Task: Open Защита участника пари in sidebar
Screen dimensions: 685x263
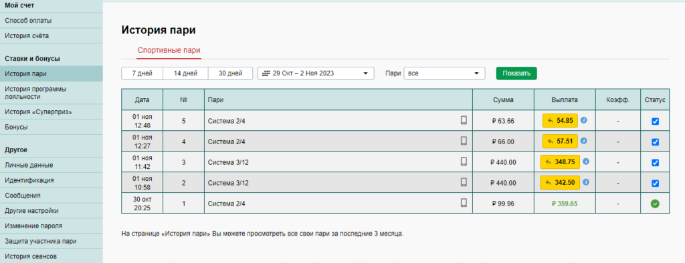Action: [51, 241]
